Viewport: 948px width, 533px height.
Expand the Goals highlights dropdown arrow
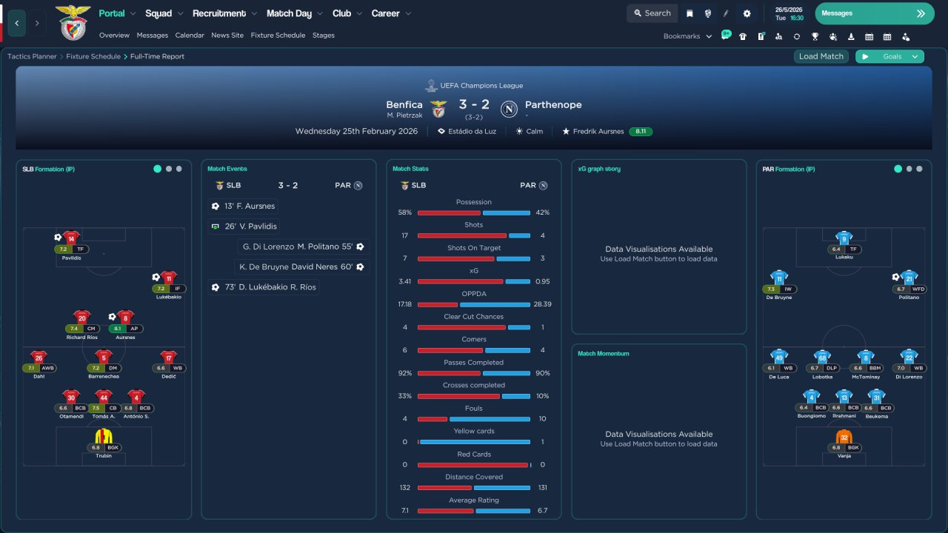tap(915, 56)
